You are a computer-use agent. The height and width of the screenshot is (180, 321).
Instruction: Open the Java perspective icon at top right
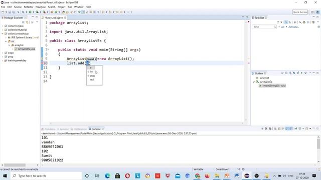pyautogui.click(x=317, y=12)
